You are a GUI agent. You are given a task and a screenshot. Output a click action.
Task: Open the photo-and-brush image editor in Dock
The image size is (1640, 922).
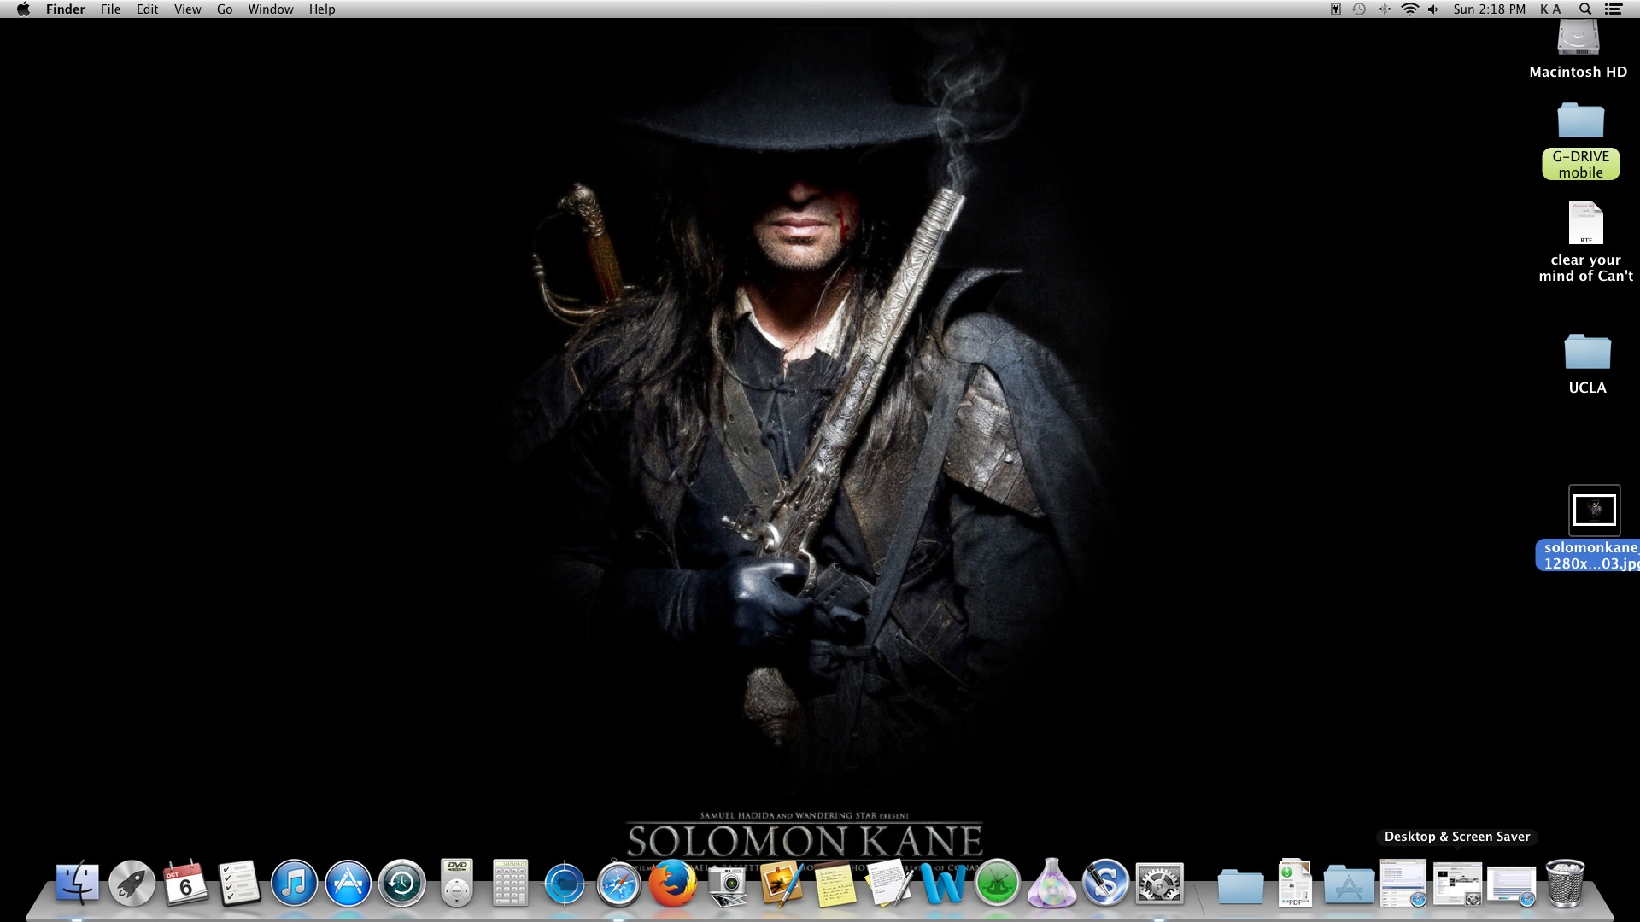(781, 883)
